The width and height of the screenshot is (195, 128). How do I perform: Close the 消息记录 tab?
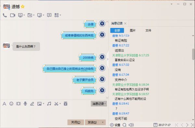coord(125,23)
